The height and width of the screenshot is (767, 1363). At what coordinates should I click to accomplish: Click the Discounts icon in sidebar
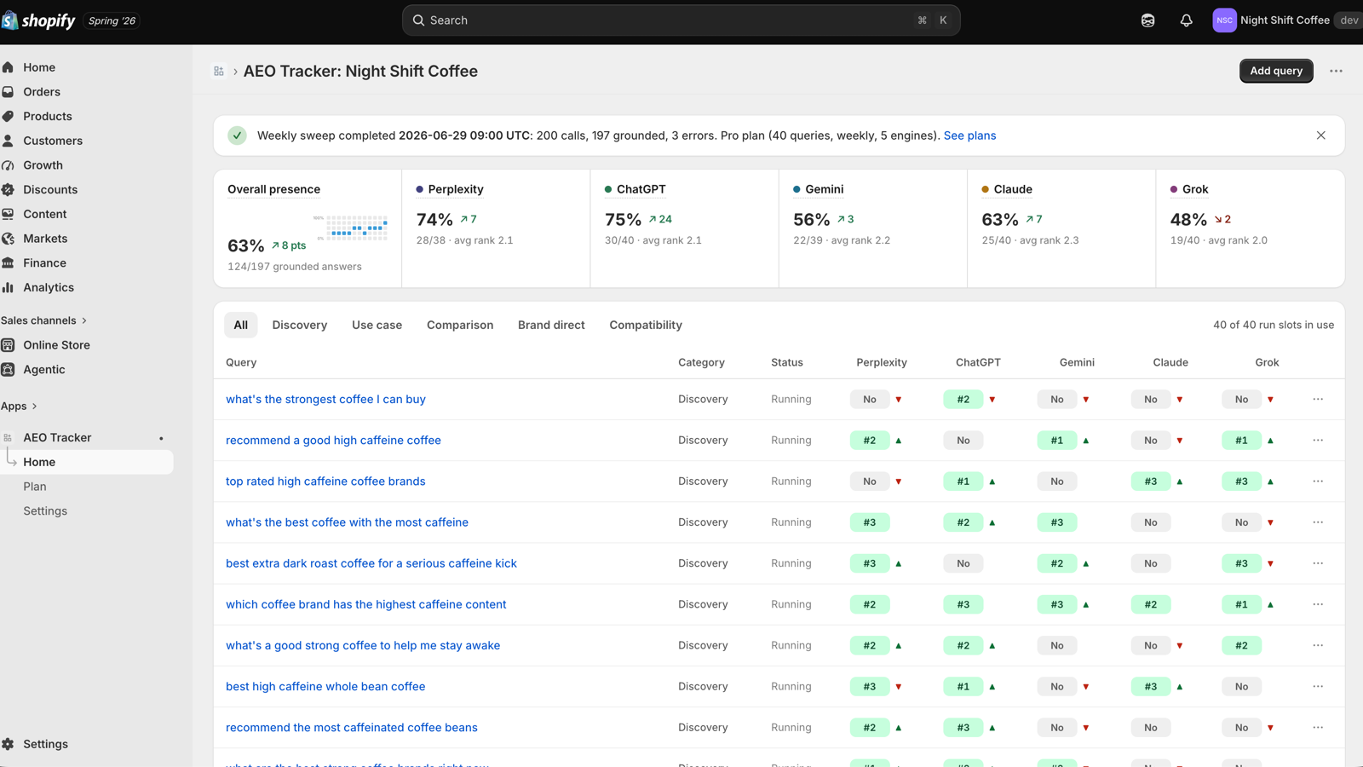pyautogui.click(x=9, y=190)
